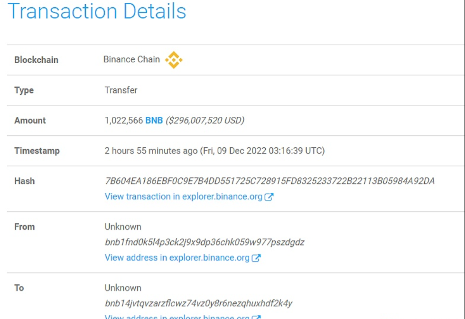Click the $296,007,520 USD value
Image resolution: width=465 pixels, height=319 pixels.
click(x=205, y=121)
